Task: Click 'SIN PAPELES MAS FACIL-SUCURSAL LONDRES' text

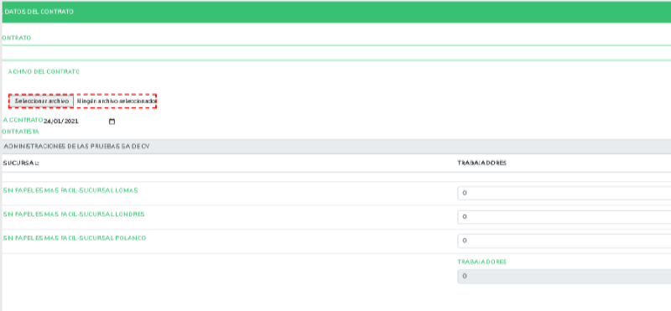Action: click(x=74, y=214)
